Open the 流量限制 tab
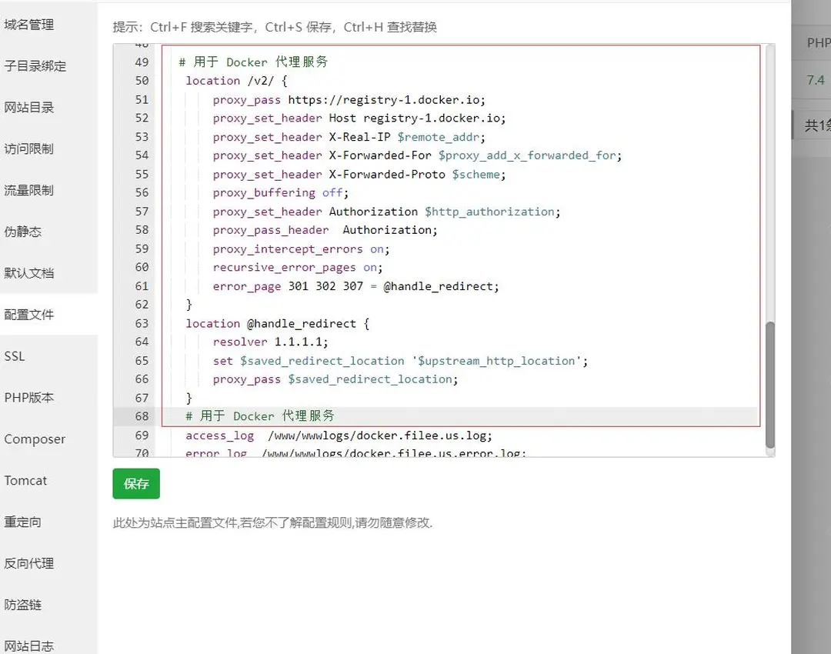The height and width of the screenshot is (654, 831). (29, 191)
